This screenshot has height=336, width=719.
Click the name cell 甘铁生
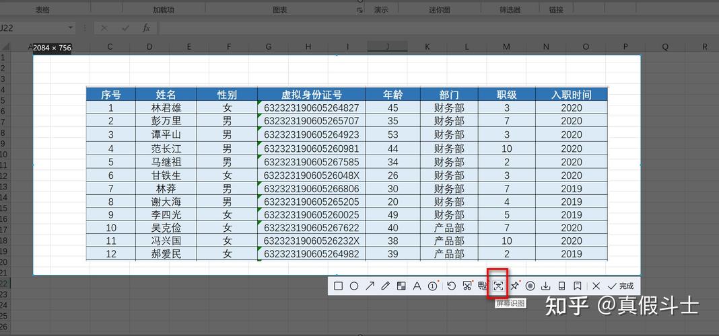coord(166,175)
